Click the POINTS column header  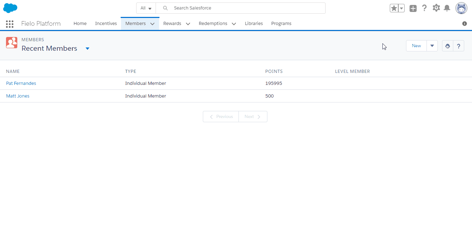tap(274, 71)
